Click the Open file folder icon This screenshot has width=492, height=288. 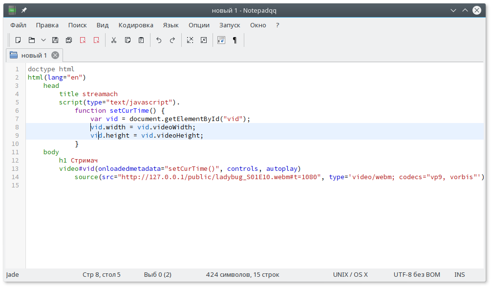click(32, 40)
